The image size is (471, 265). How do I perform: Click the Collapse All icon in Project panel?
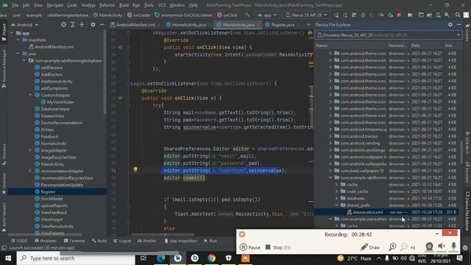point(82,24)
